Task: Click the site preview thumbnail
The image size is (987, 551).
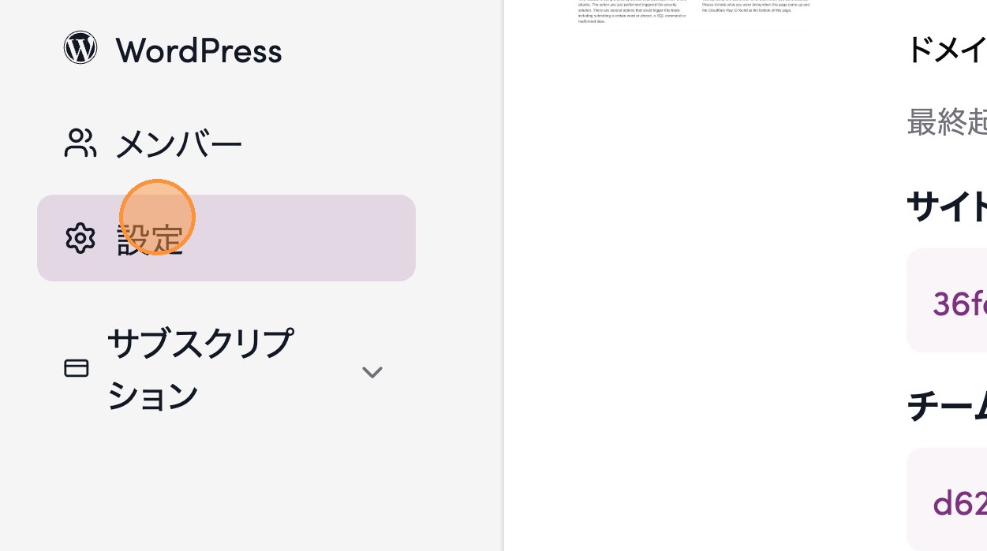Action: tap(694, 14)
